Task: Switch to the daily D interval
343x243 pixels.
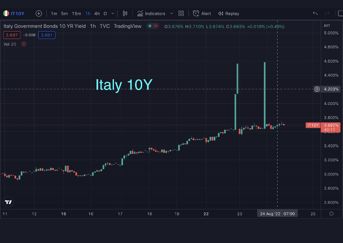Action: [x=105, y=13]
